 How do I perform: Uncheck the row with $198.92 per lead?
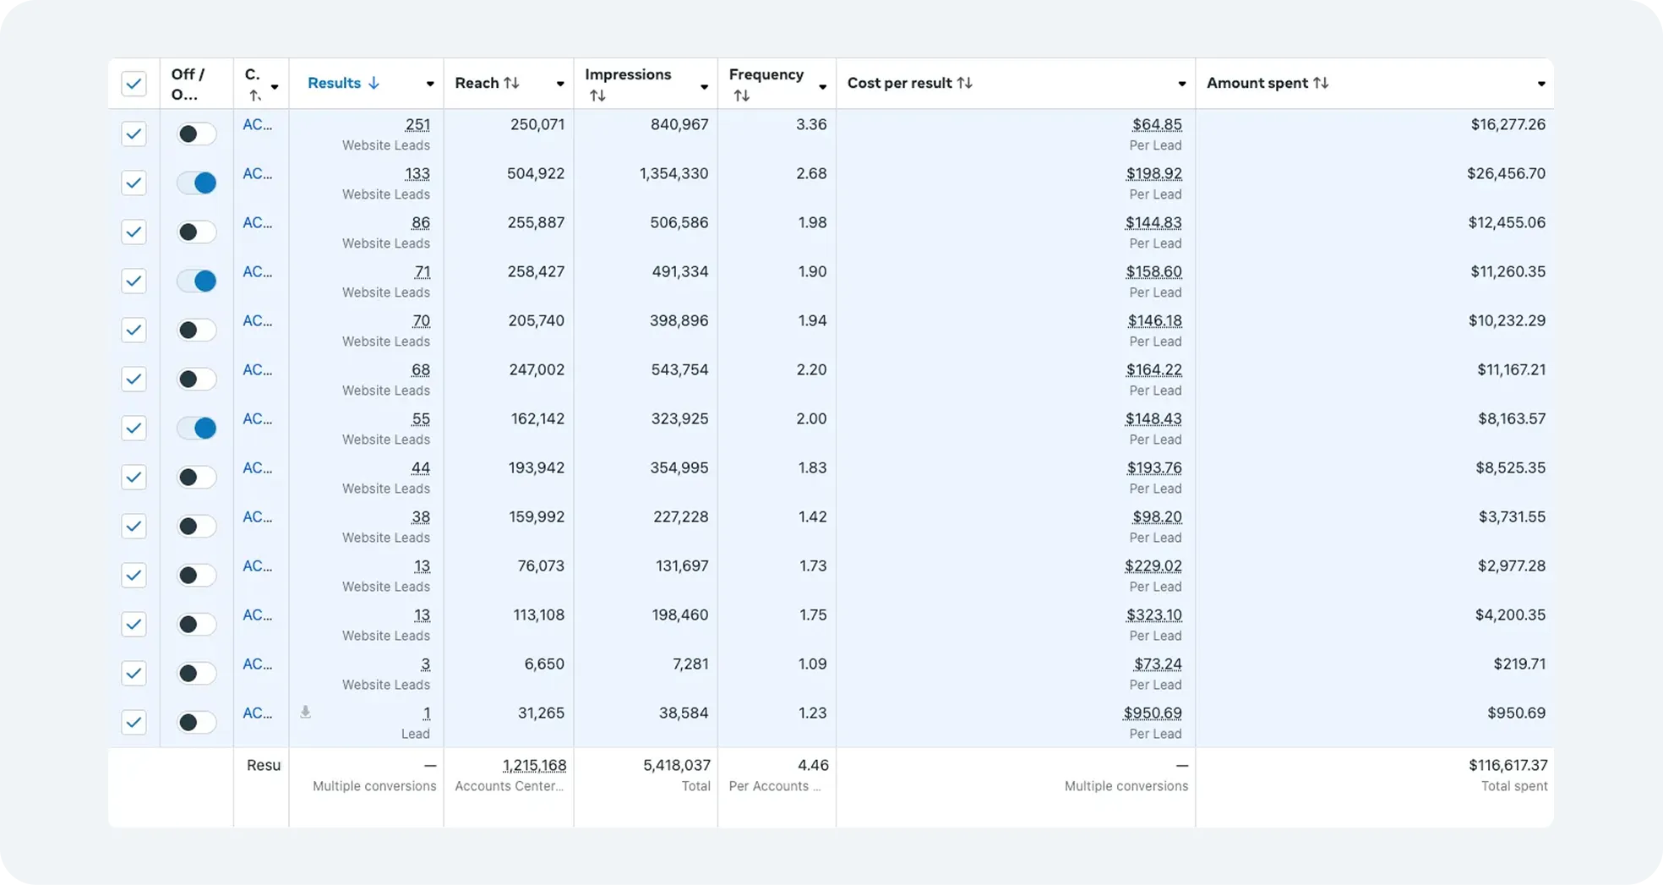pyautogui.click(x=134, y=183)
